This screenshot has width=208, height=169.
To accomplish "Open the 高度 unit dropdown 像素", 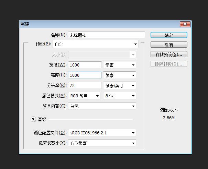I will tap(120, 75).
